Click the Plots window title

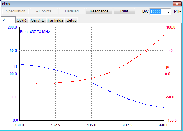(x=6, y=4)
